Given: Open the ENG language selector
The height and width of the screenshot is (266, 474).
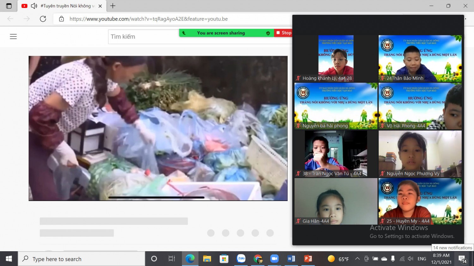Looking at the screenshot, I should coord(422,259).
